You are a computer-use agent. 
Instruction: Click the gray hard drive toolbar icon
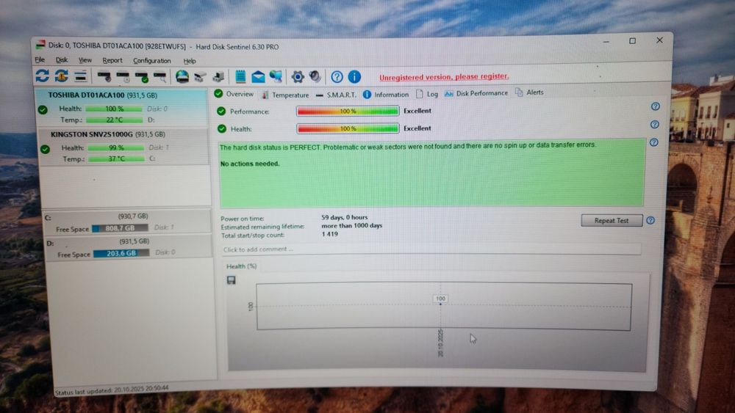(200, 76)
